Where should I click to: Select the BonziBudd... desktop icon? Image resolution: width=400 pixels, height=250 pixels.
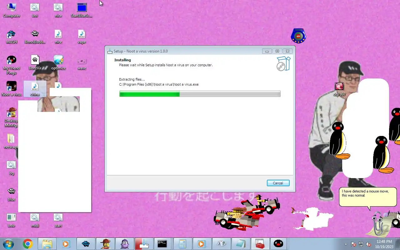[x=35, y=37]
